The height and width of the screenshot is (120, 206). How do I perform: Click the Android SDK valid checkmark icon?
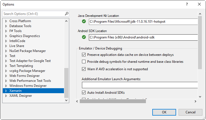[84, 37]
